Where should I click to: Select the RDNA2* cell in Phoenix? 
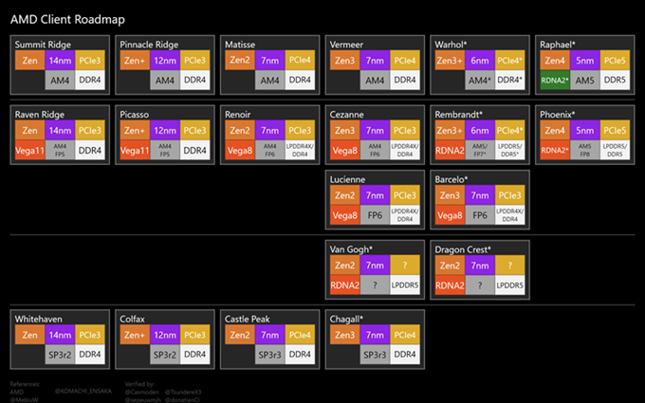pyautogui.click(x=555, y=150)
